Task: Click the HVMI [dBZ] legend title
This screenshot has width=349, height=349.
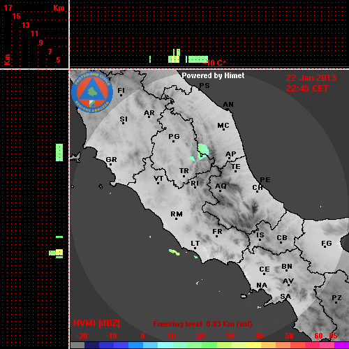Action: [96, 323]
